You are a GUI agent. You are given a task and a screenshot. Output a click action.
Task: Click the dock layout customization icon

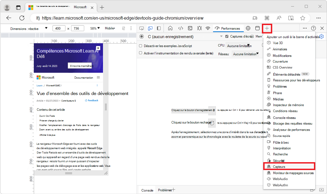coord(257,28)
